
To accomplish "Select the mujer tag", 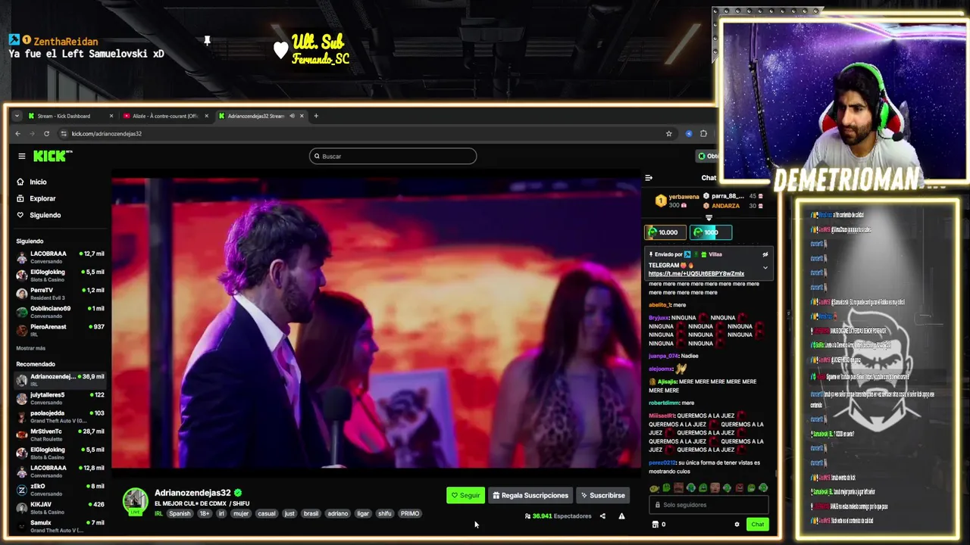I will click(x=241, y=514).
